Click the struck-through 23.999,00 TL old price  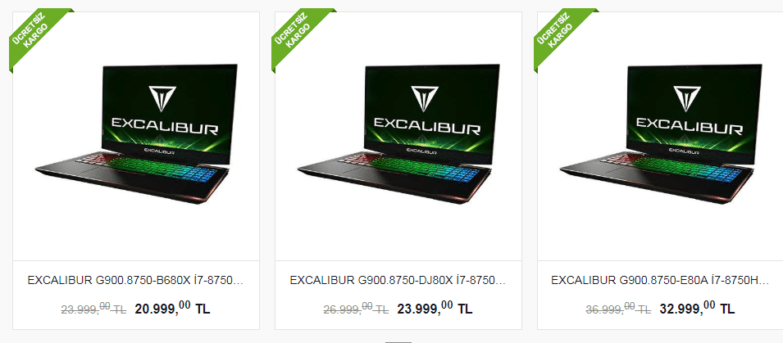(x=94, y=309)
